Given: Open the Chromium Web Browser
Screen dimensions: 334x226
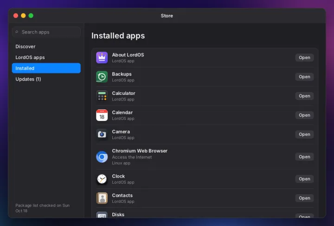Looking at the screenshot, I should tap(304, 157).
